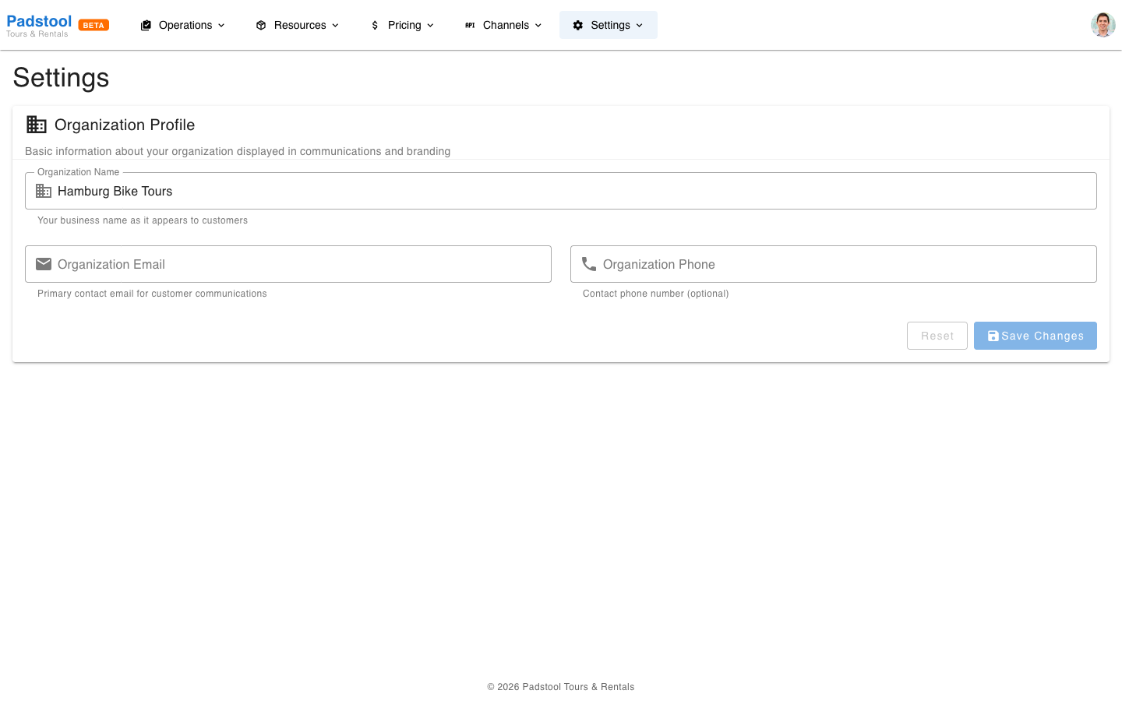Click the Resources box icon
Image resolution: width=1122 pixels, height=701 pixels.
(x=261, y=25)
